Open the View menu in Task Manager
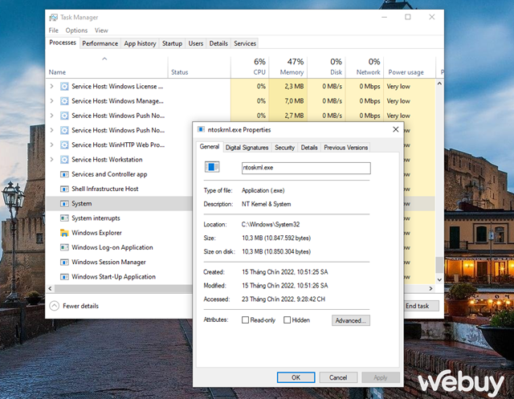This screenshot has width=514, height=399. [101, 31]
